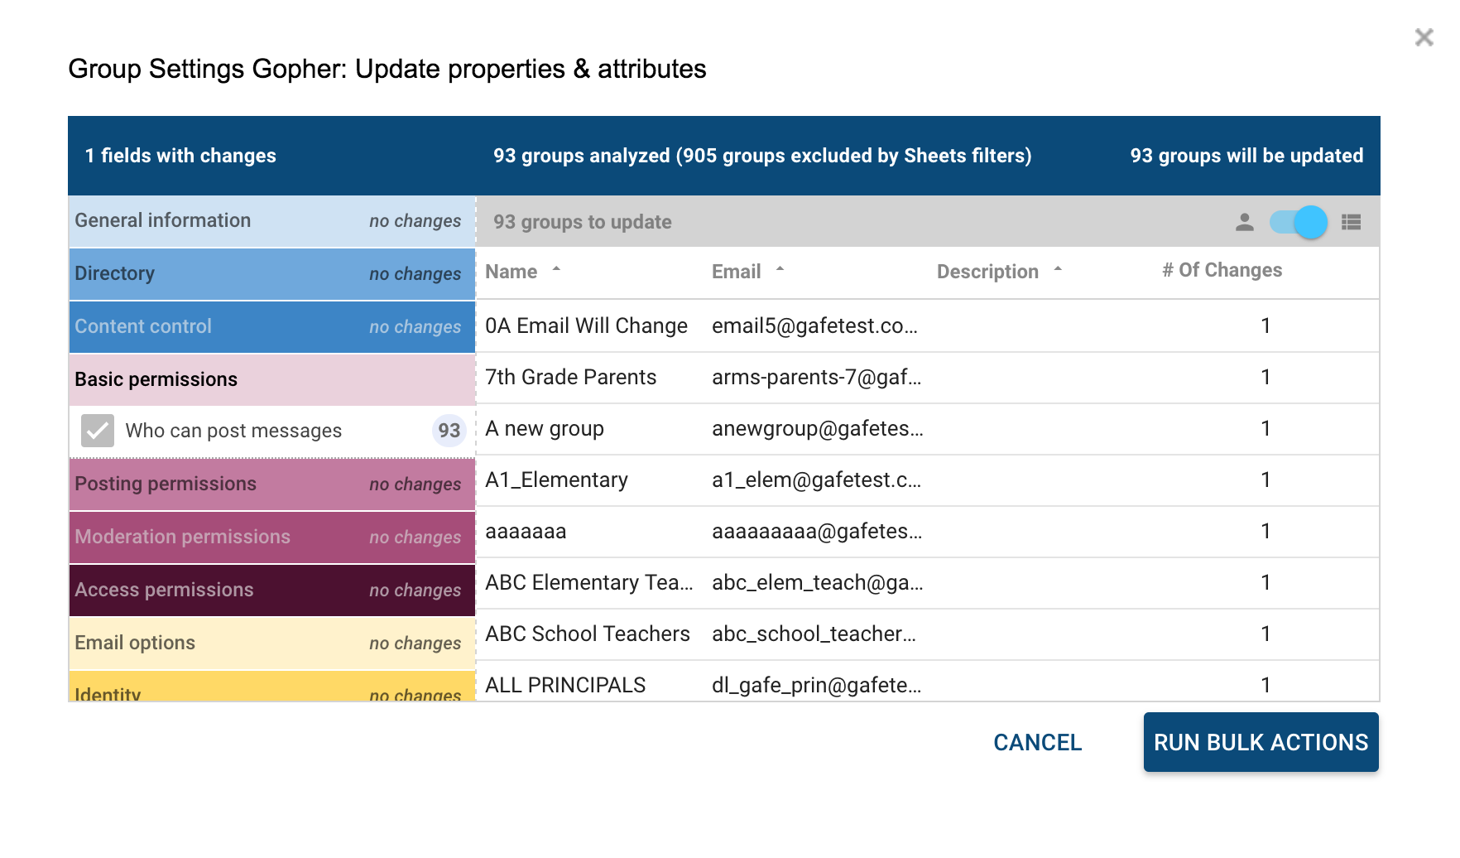The image size is (1460, 858).
Task: Click the person icon beside the view toggle
Action: (1244, 222)
